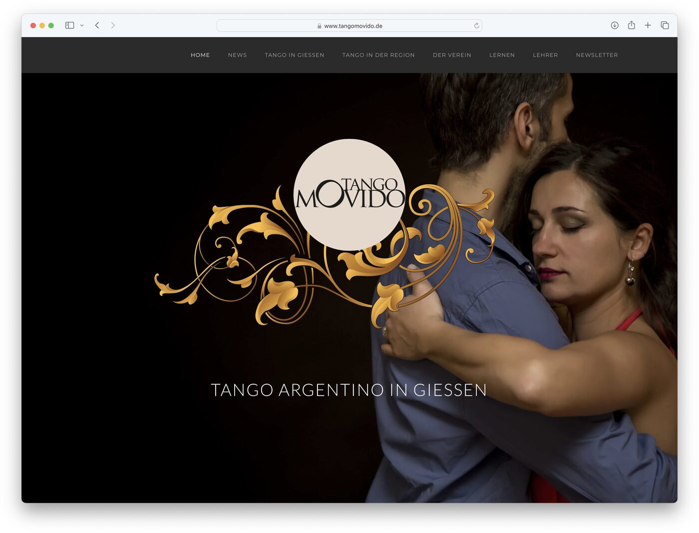
Task: Show the tab overview icon
Action: [665, 25]
